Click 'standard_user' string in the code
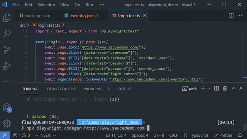The image size is (247, 139). point(153,58)
